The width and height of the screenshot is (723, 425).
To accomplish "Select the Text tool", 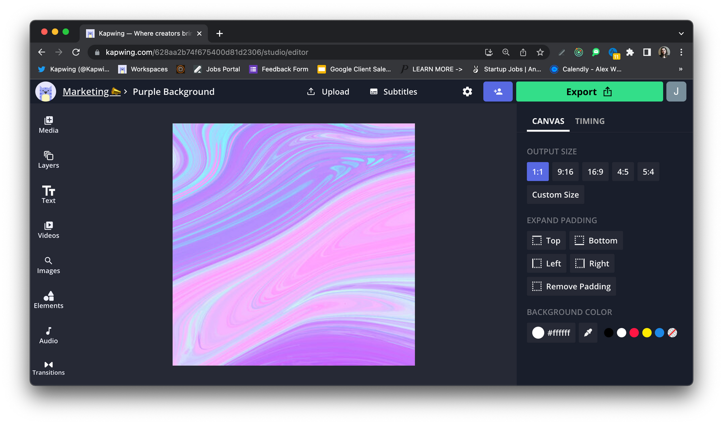I will point(48,194).
